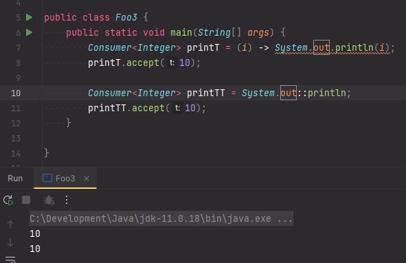Click first '10' console output line
This screenshot has height=263, width=406.
[35, 233]
